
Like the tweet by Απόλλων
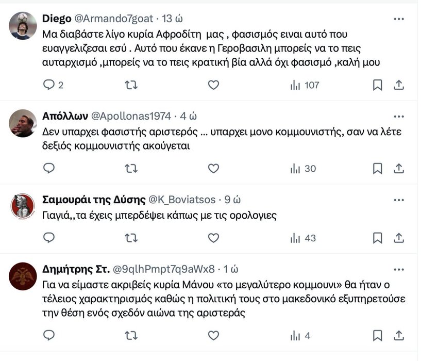(213, 168)
